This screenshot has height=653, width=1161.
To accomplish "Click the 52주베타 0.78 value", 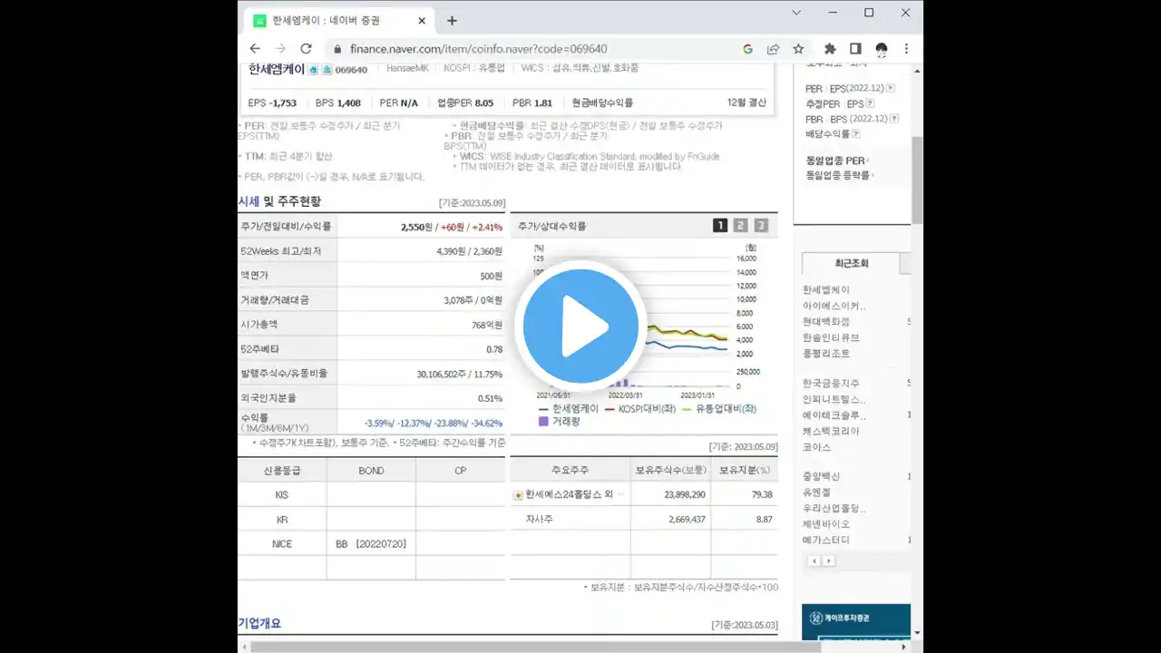I will pos(494,348).
